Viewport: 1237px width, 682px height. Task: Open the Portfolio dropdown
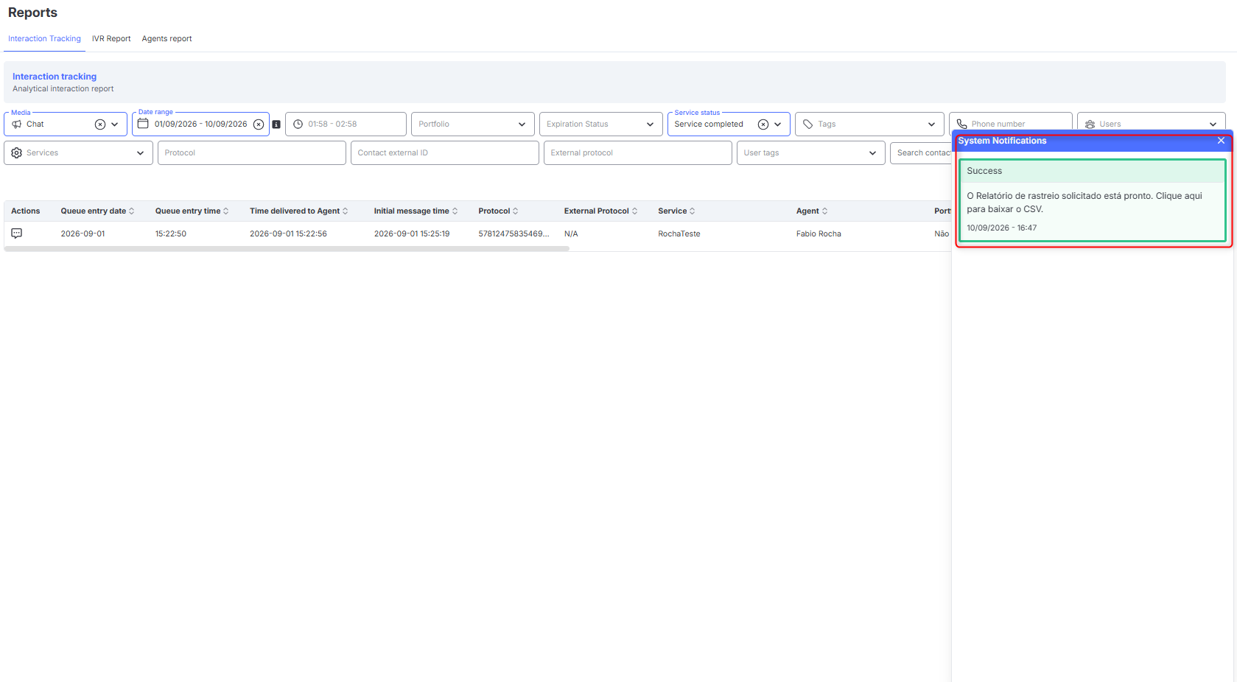tap(472, 124)
